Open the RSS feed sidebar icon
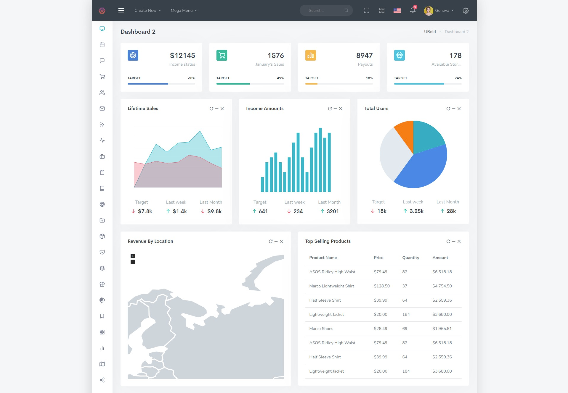 pos(102,124)
